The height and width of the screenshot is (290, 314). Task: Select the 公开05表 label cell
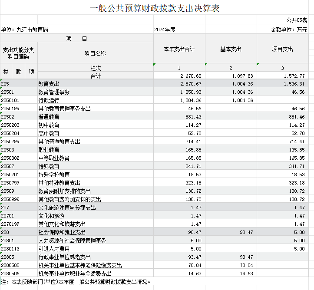tap(297, 20)
